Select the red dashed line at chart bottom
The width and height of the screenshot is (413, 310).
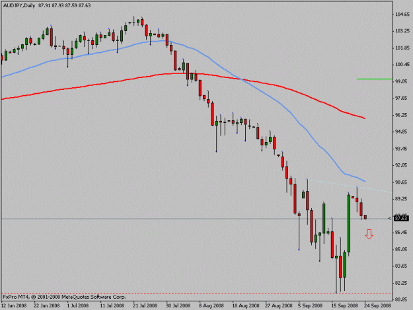point(197,293)
